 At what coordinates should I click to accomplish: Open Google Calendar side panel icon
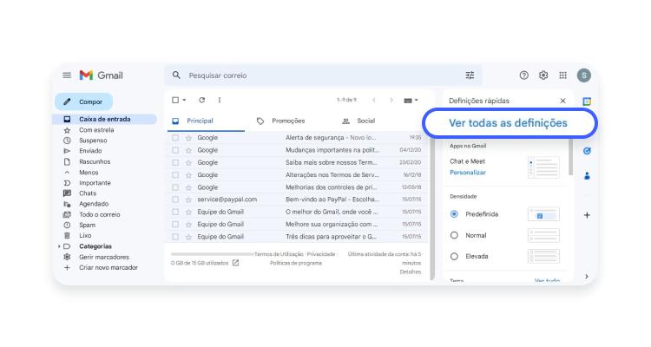pyautogui.click(x=587, y=101)
